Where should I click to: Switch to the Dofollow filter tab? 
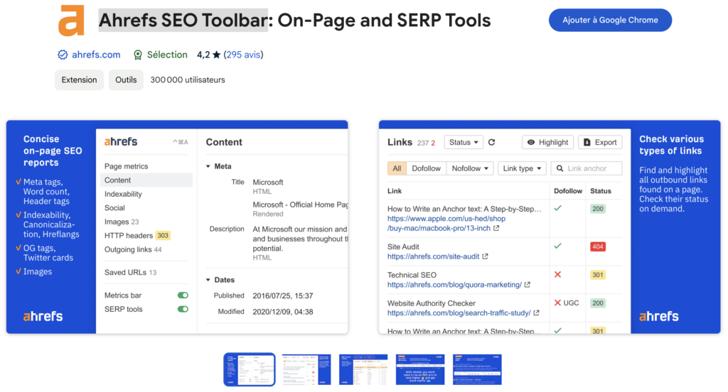point(427,168)
